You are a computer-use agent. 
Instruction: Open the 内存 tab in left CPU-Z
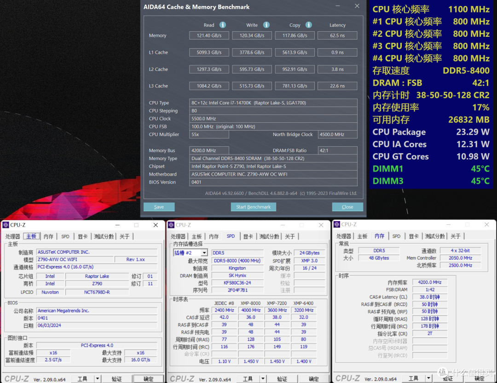pyautogui.click(x=48, y=236)
